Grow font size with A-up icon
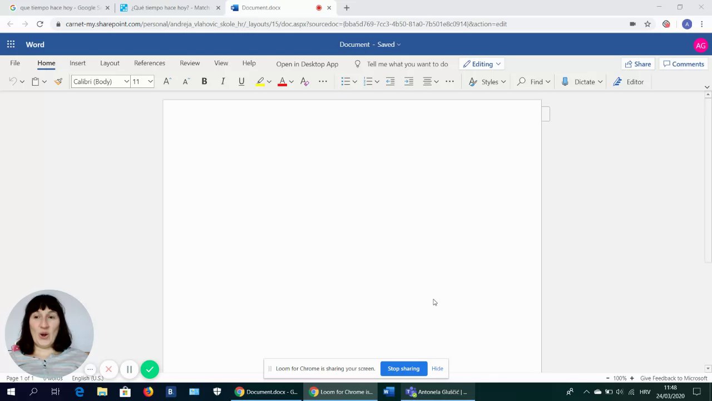This screenshot has height=401, width=712. pyautogui.click(x=167, y=82)
